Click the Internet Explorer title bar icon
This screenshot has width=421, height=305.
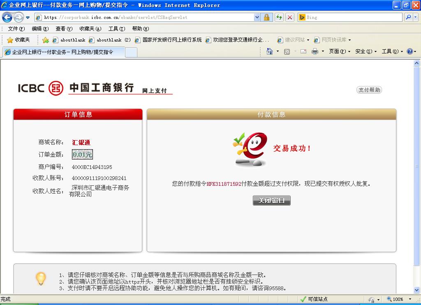point(4,5)
